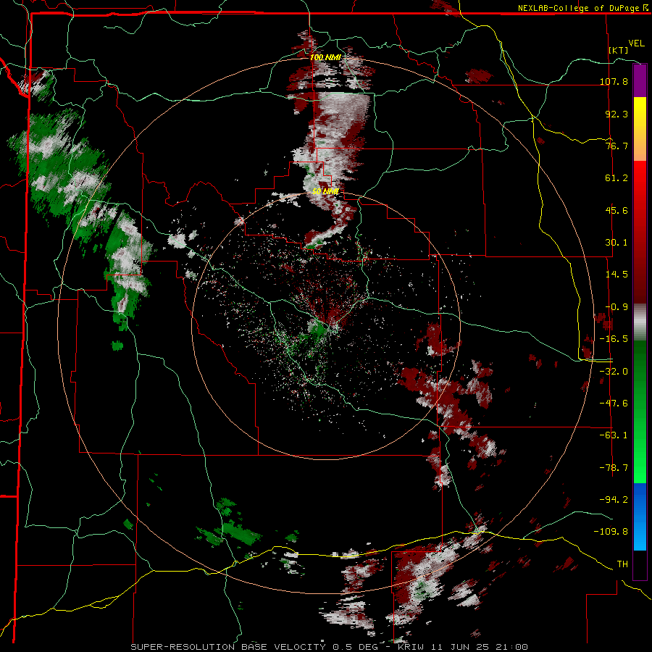
Task: Click the -94.2 legend value
Action: [614, 500]
